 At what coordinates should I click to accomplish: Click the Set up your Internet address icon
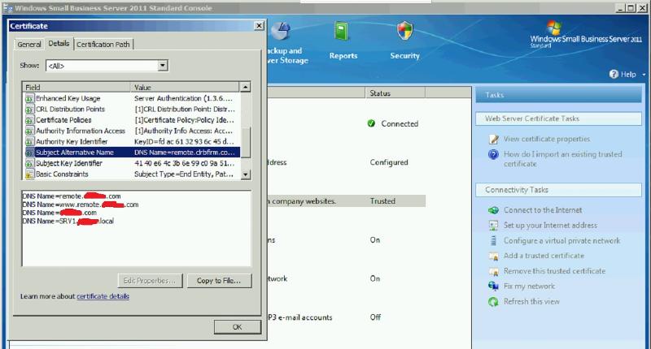point(493,226)
